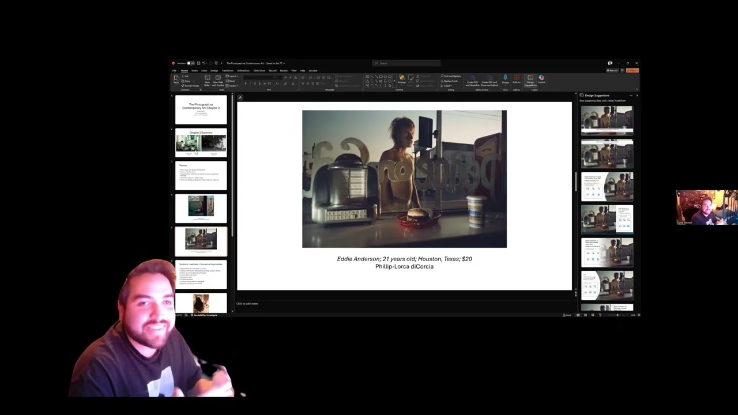Click the Copilot icon in the ribbon
The height and width of the screenshot is (415, 738).
541,78
